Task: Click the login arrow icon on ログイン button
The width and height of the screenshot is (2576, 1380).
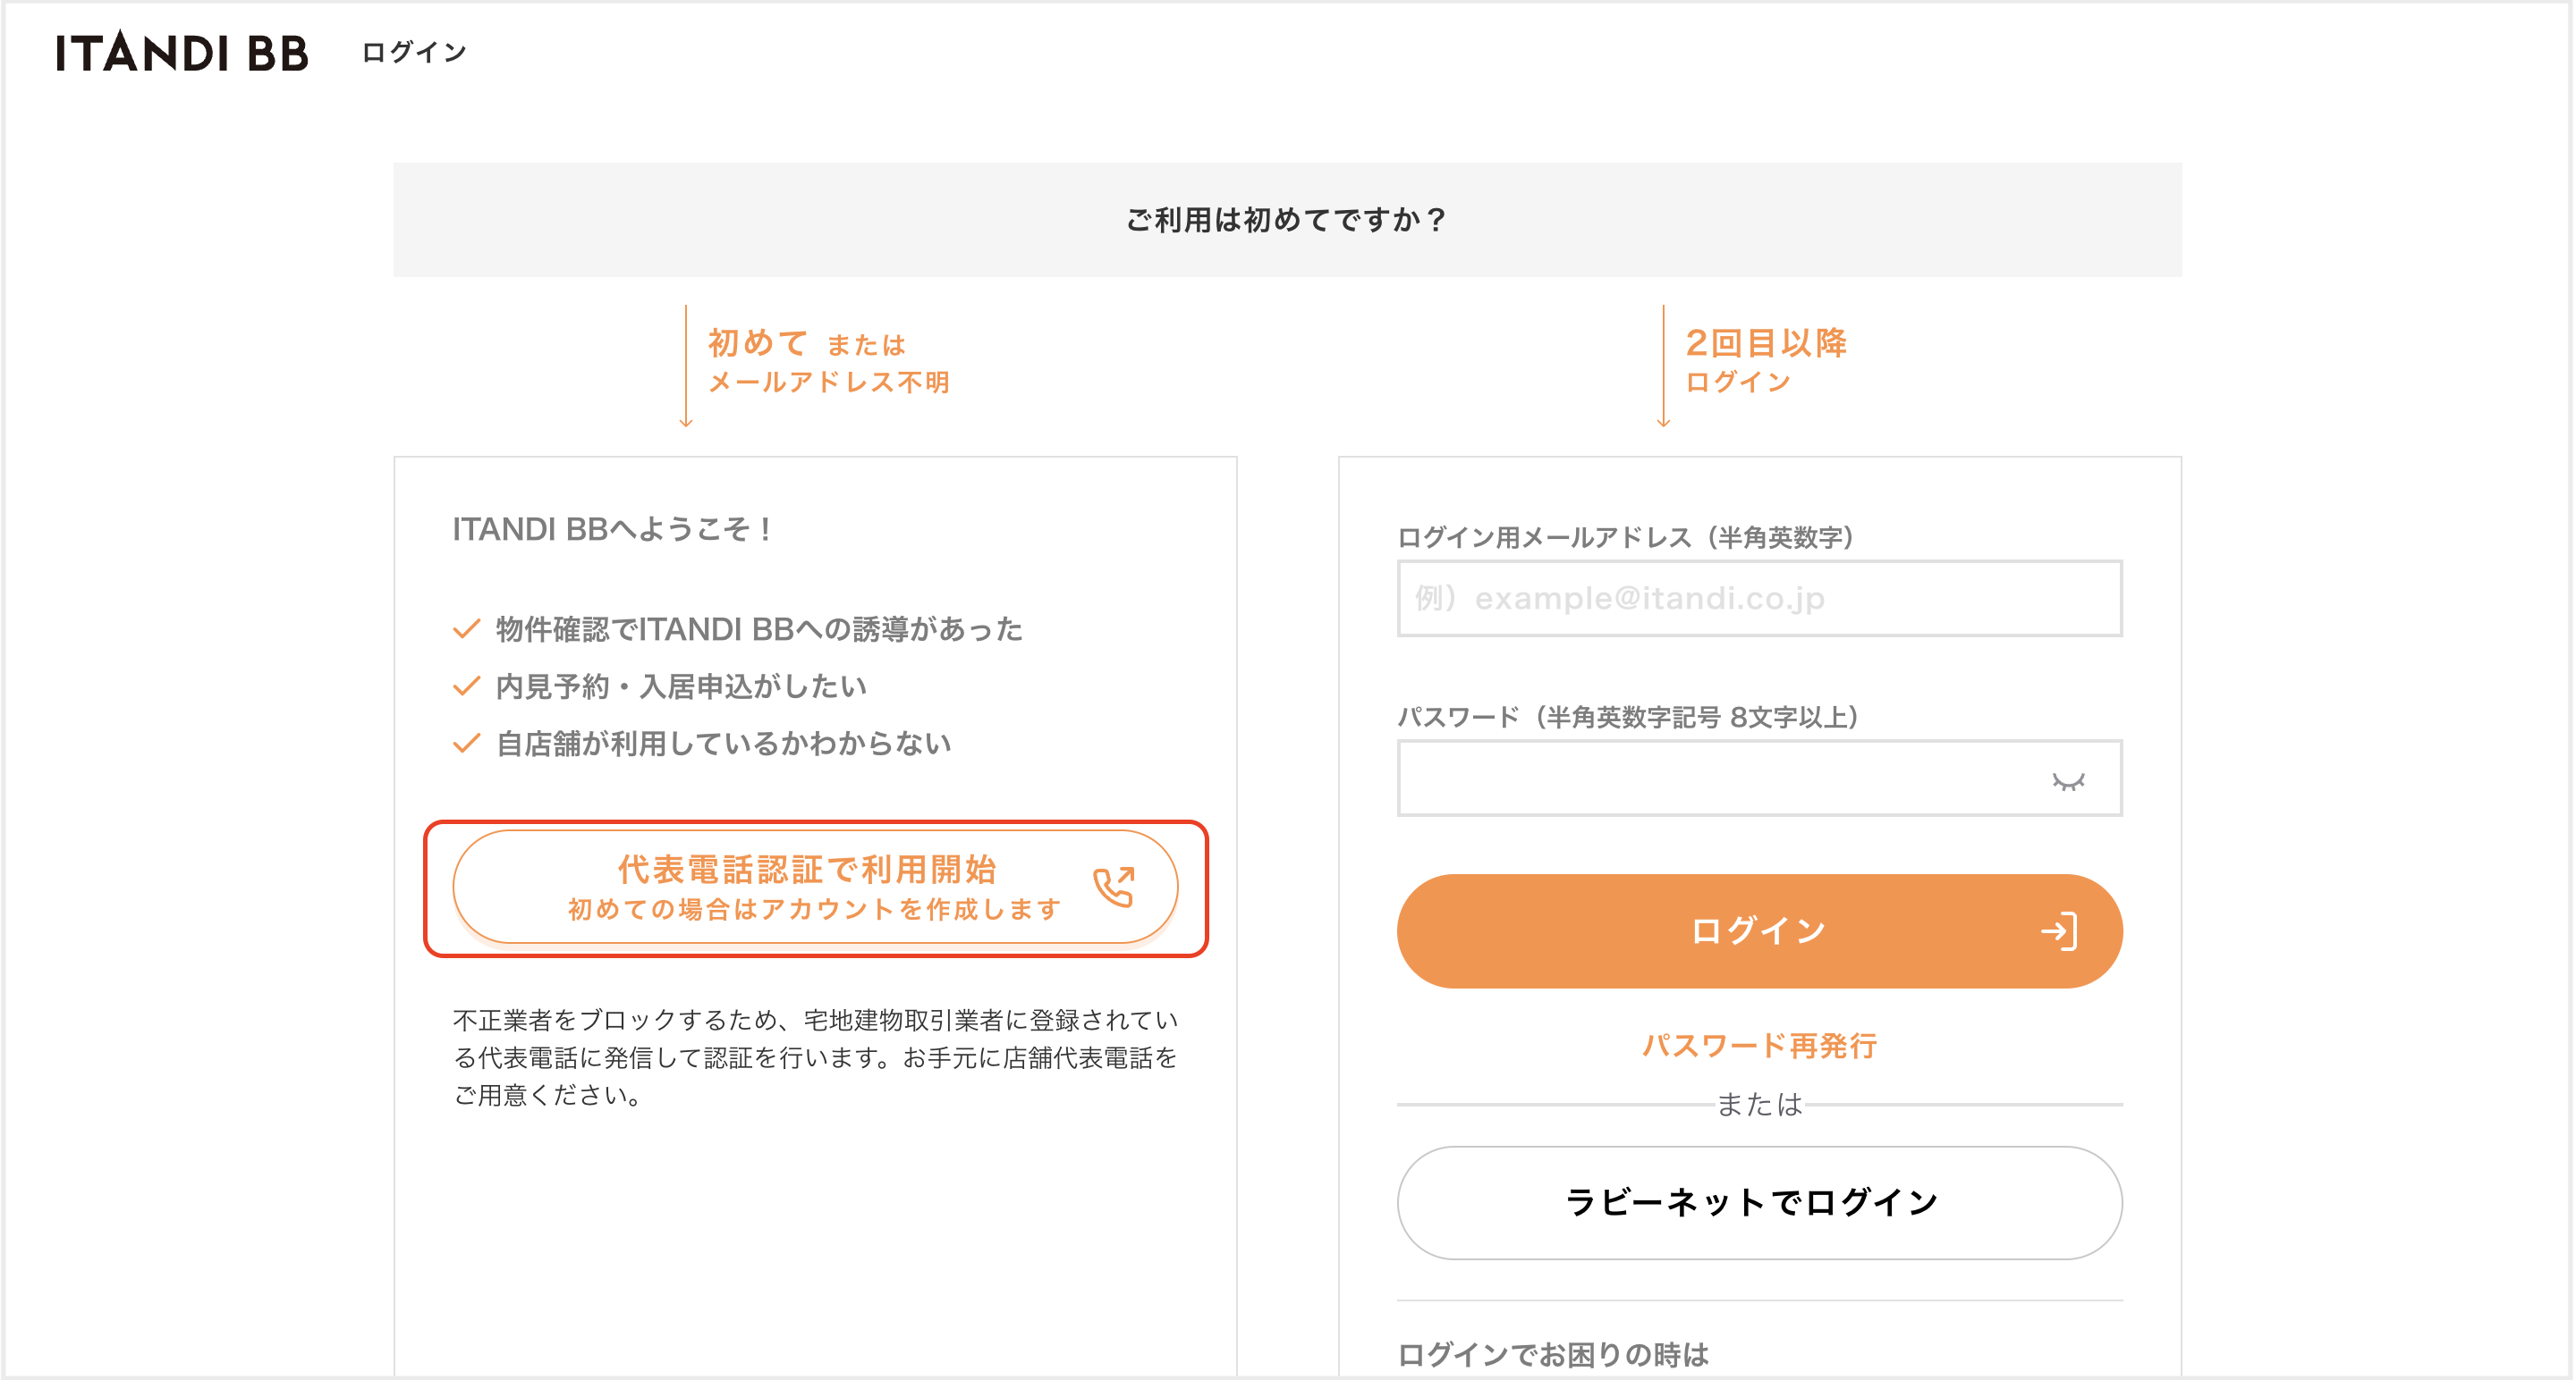Action: tap(2059, 931)
